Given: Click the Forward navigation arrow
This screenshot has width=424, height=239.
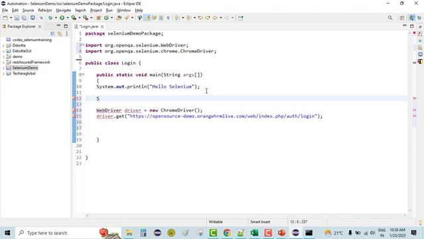Looking at the screenshot, I should tap(227, 18).
